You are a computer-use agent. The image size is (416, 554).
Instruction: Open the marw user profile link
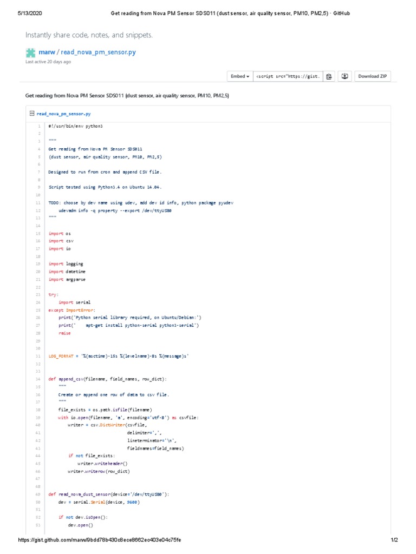(x=47, y=52)
